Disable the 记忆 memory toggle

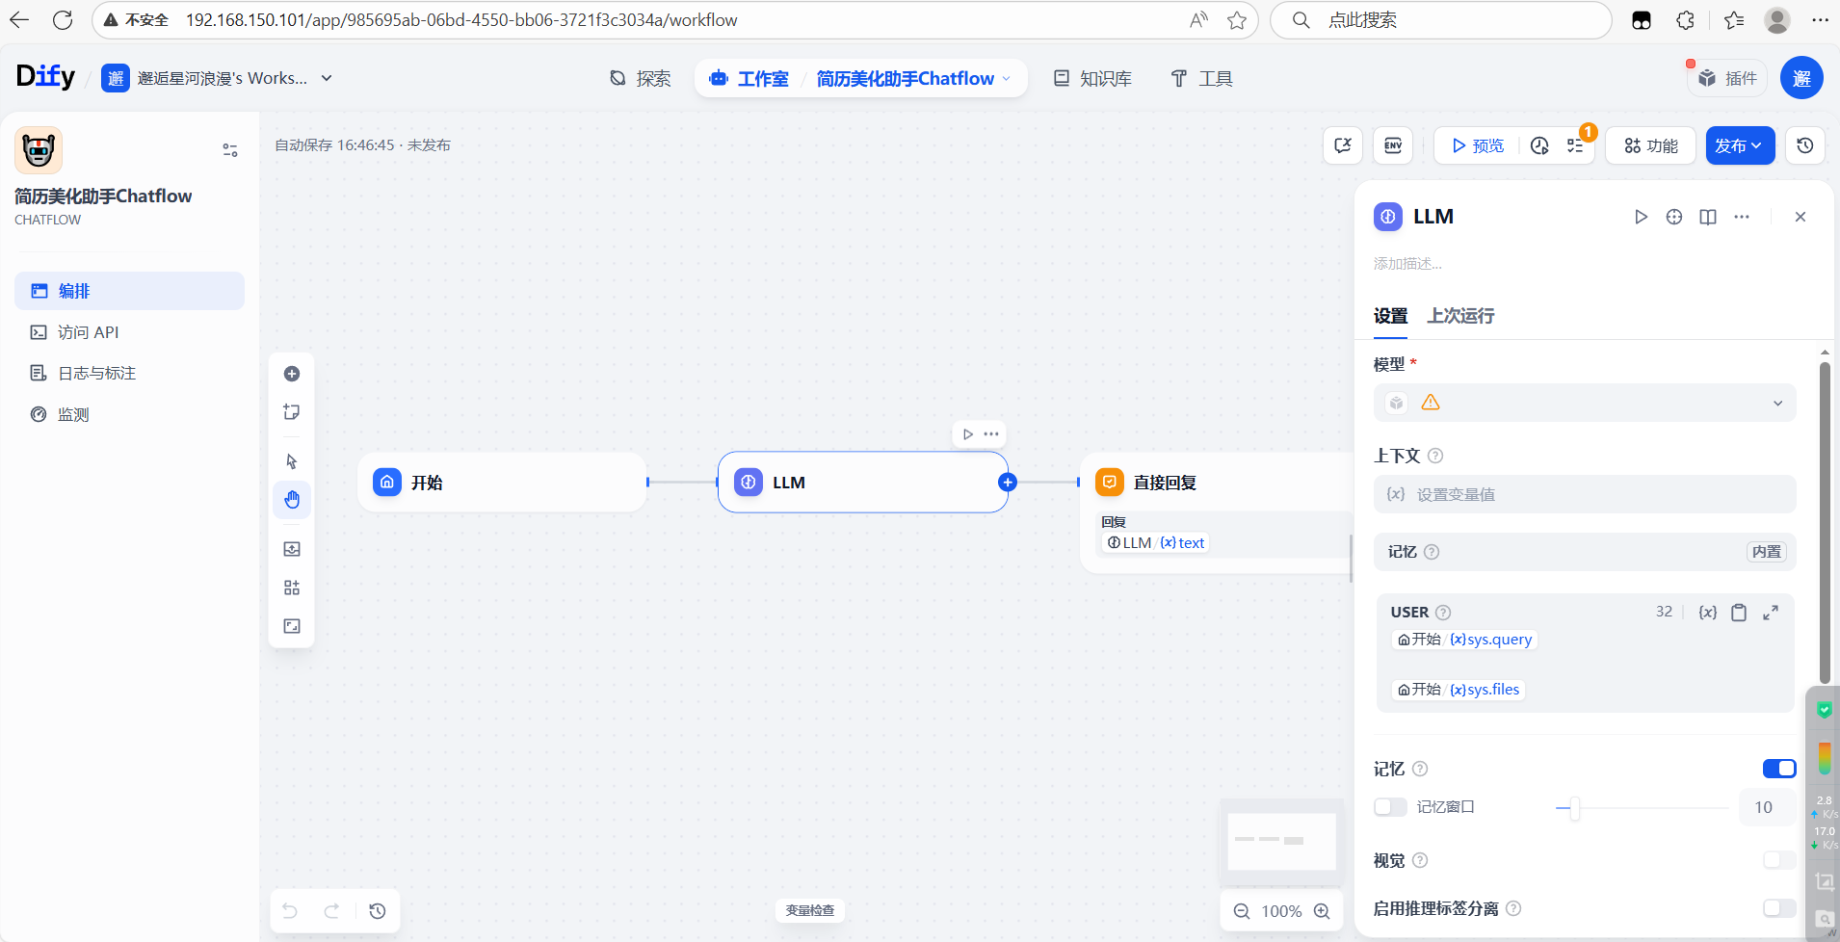click(x=1778, y=769)
